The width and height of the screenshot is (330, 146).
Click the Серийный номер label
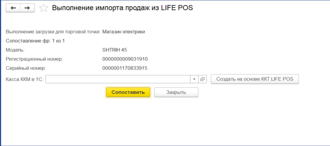(26, 68)
